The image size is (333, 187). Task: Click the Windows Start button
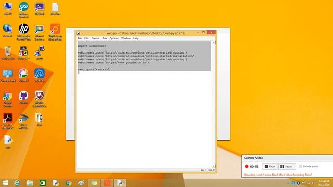(x=5, y=183)
